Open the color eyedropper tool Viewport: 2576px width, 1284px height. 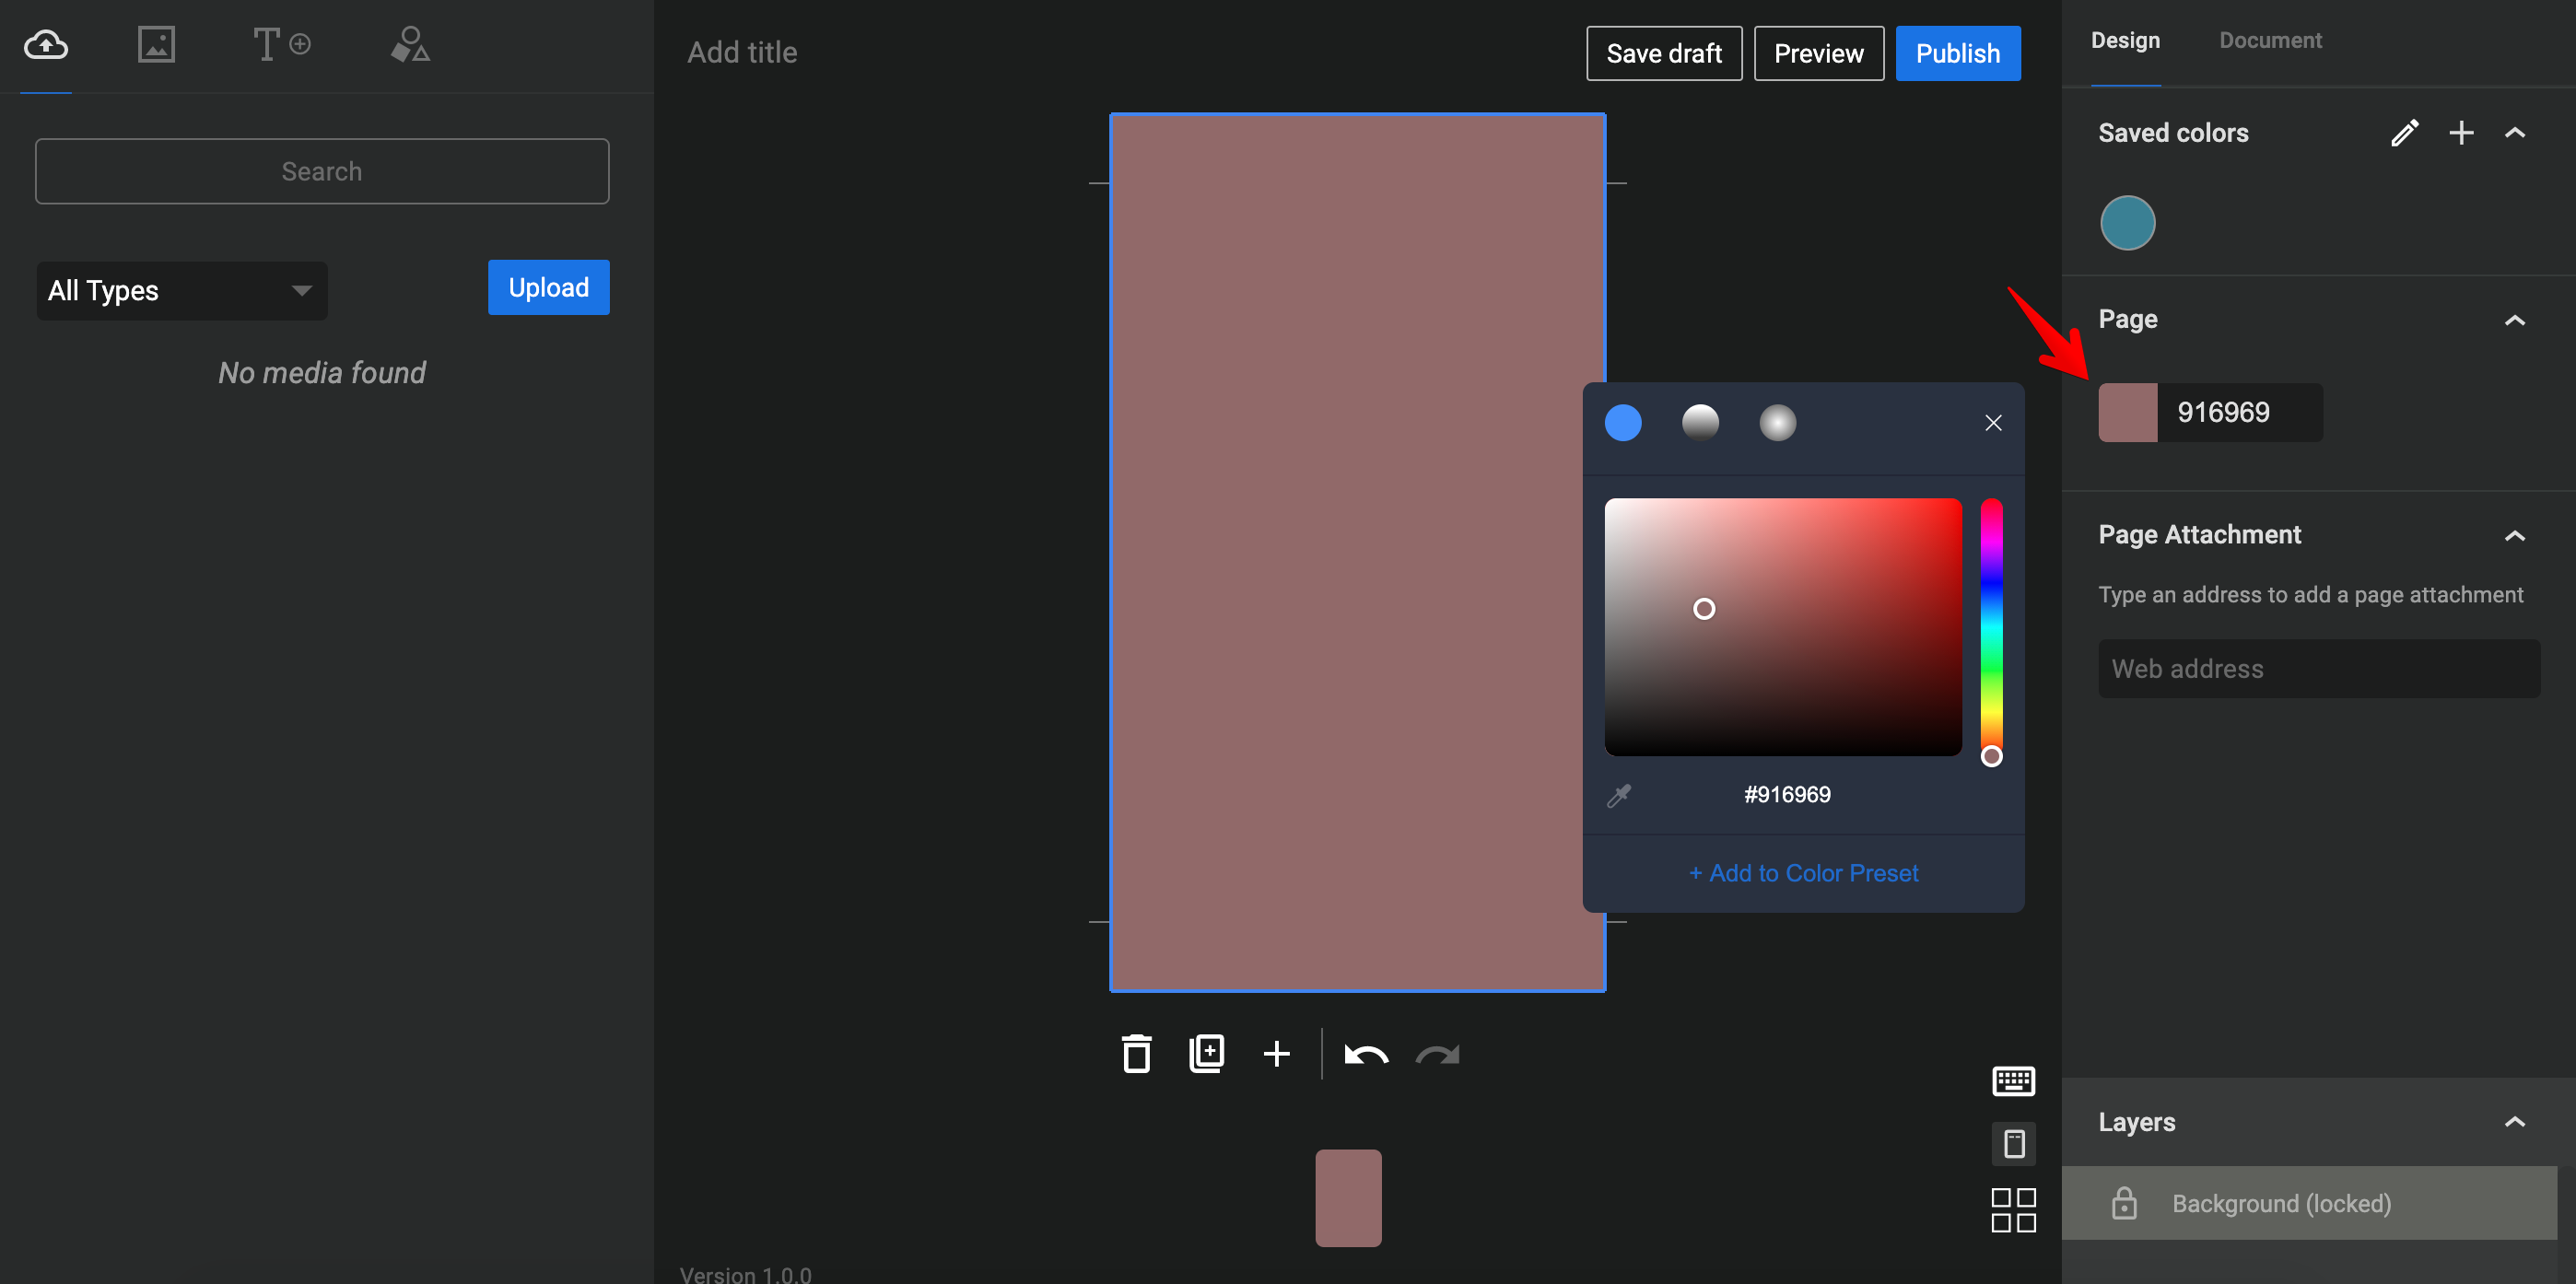[x=1620, y=793]
